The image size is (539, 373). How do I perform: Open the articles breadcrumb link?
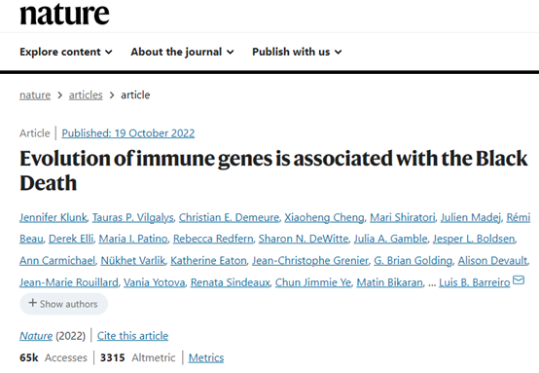pyautogui.click(x=86, y=95)
